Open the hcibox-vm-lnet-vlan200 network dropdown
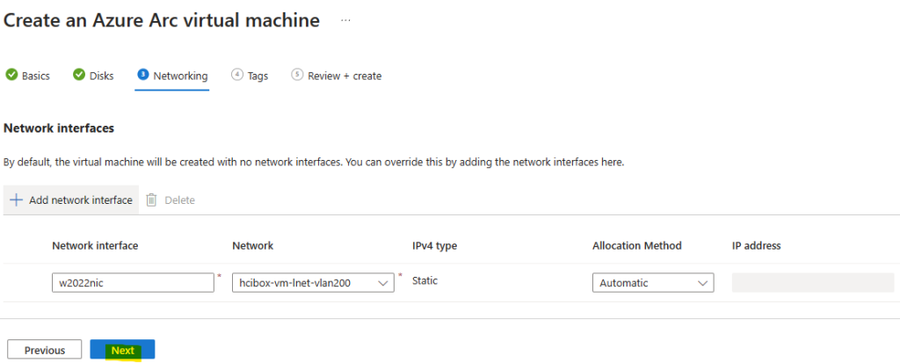 (x=313, y=283)
